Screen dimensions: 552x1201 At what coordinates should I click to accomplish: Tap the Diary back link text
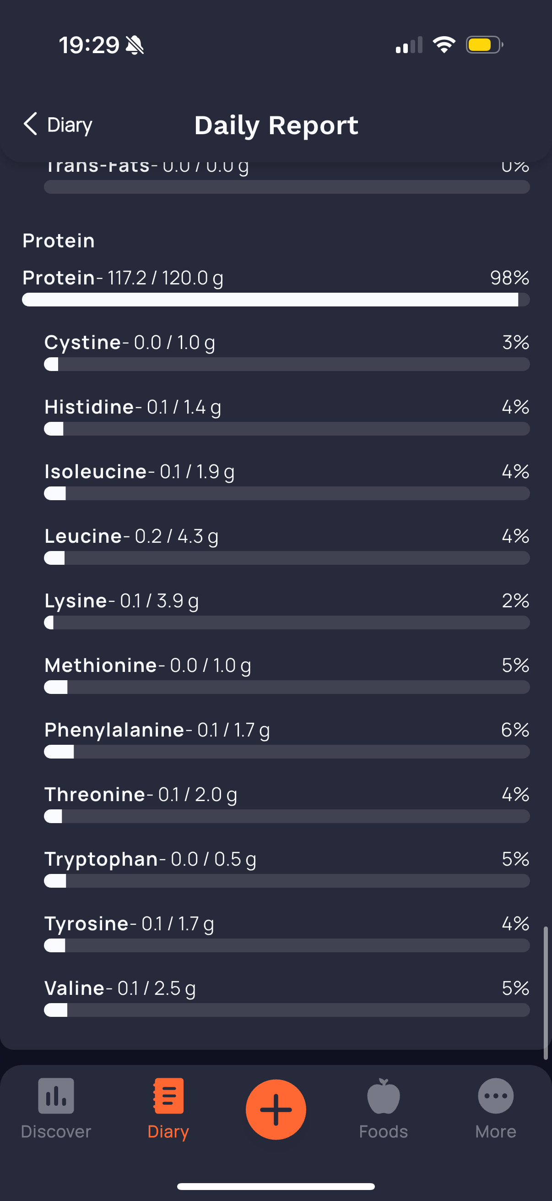[70, 125]
